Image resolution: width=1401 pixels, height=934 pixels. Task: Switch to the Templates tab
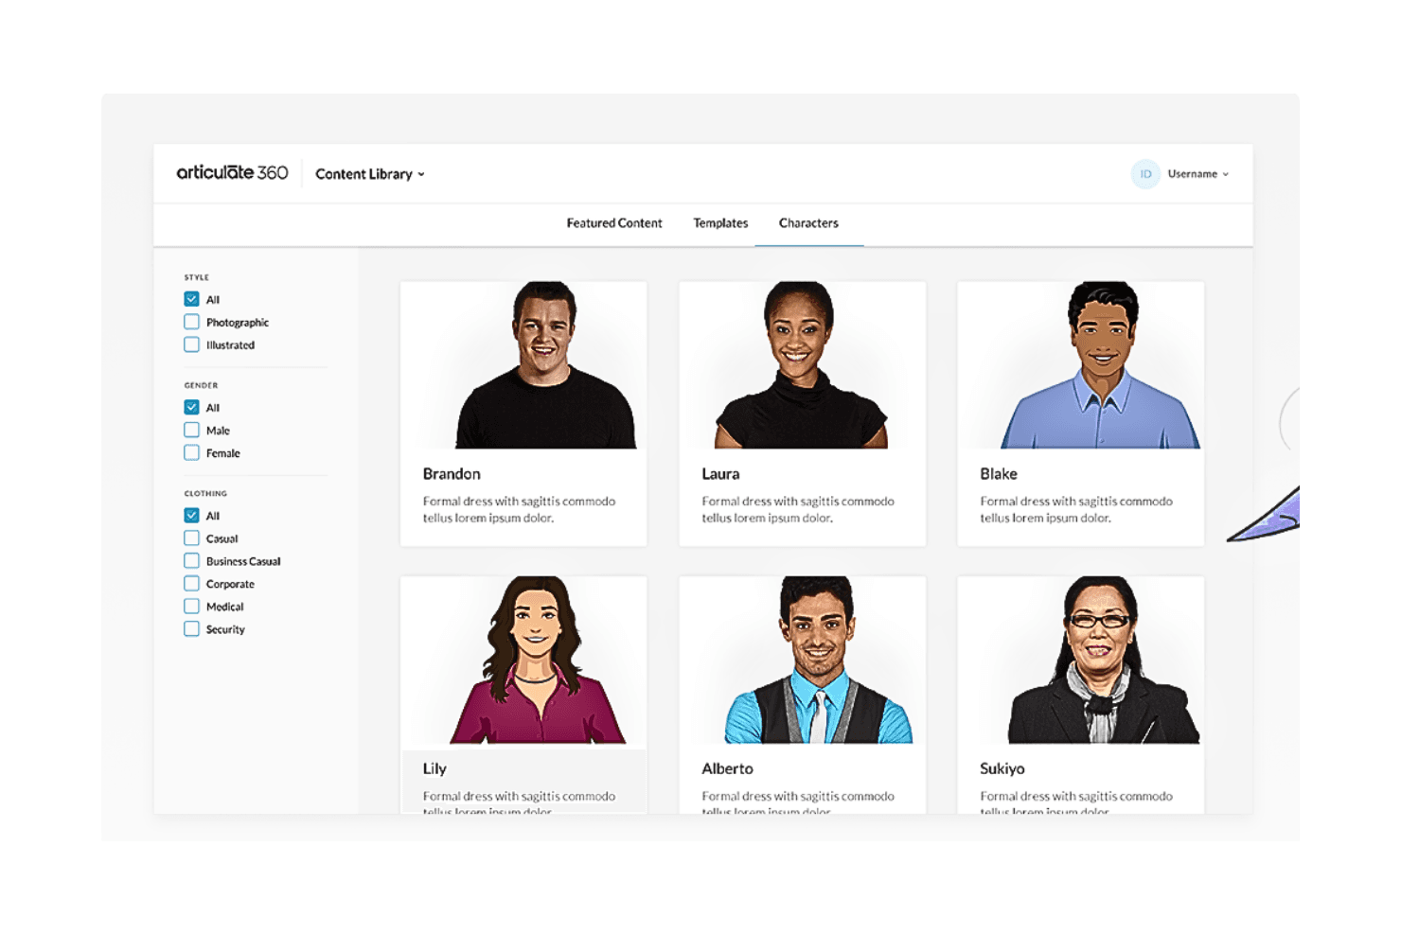[x=720, y=223]
